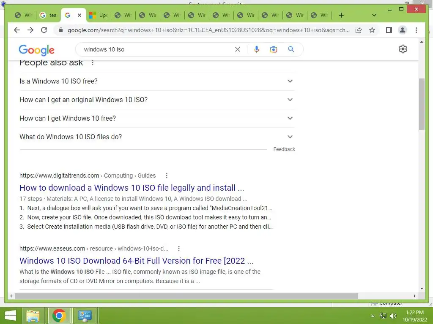The height and width of the screenshot is (324, 433).
Task: Open Digital Trends result options menu
Action: click(x=167, y=175)
